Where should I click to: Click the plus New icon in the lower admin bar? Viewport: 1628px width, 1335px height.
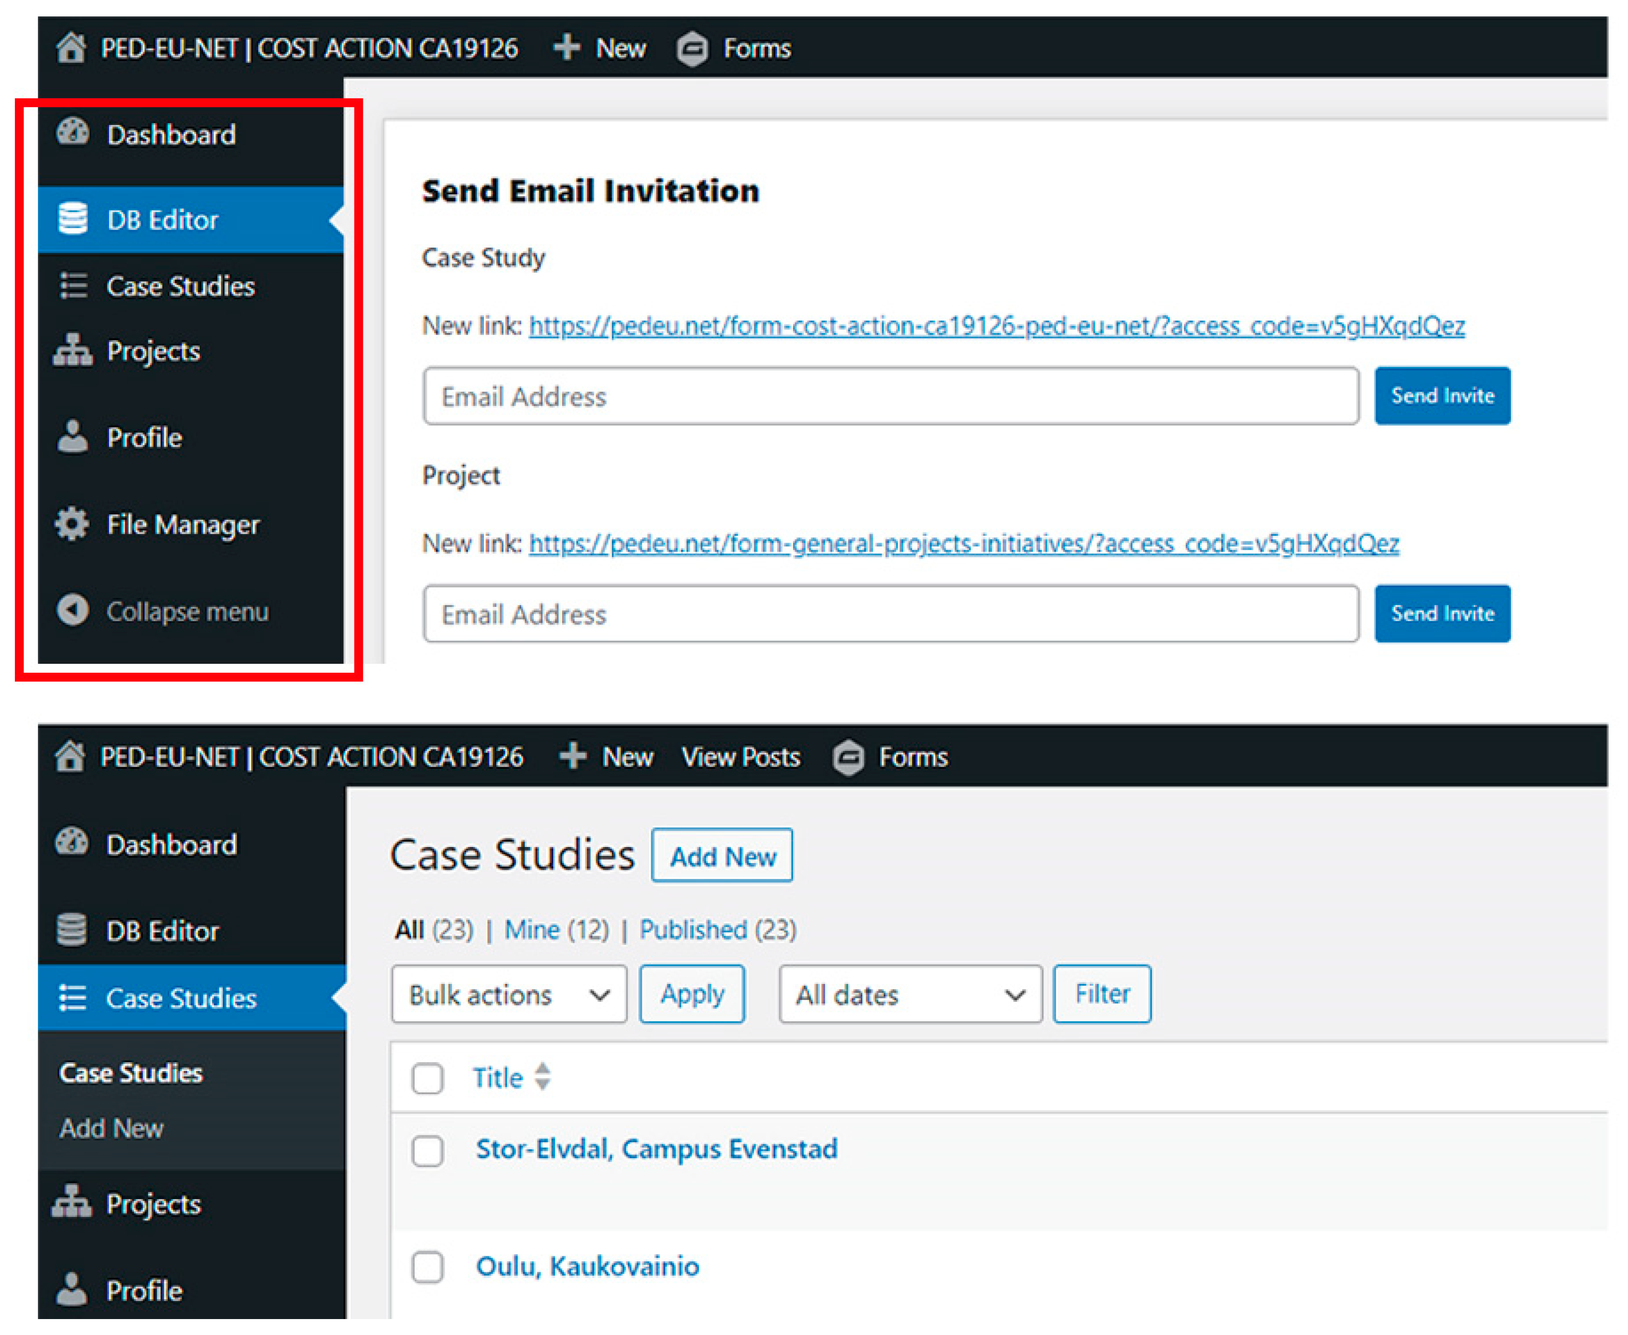pos(572,756)
